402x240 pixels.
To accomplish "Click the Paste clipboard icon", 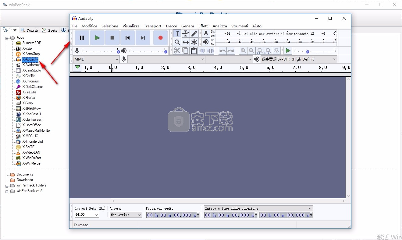I will (194, 50).
